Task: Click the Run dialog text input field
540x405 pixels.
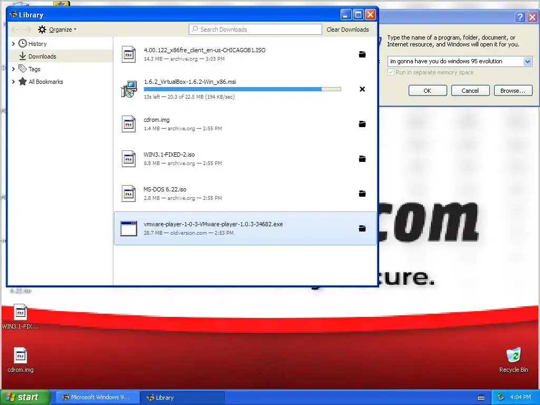Action: pyautogui.click(x=455, y=61)
